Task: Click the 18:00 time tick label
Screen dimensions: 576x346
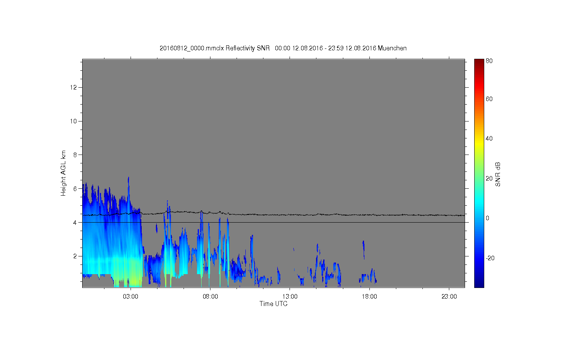Action: (x=369, y=297)
